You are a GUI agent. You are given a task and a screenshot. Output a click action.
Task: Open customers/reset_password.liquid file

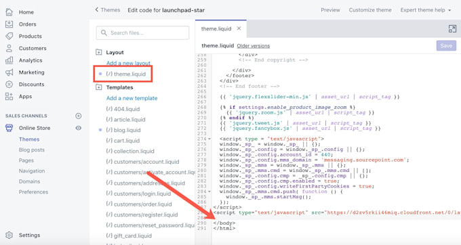pyautogui.click(x=151, y=225)
